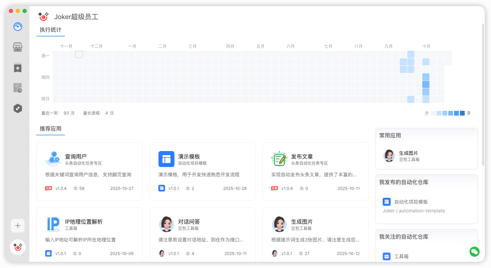Click the 头条 badge on 查询用户 card

coord(49,188)
